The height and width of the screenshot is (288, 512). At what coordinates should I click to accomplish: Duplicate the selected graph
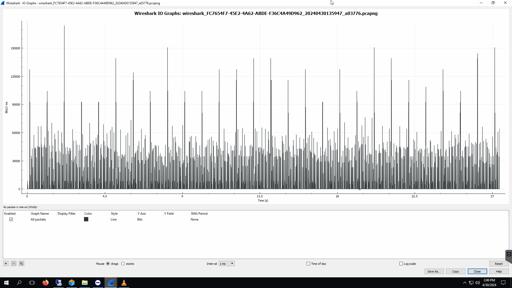(21, 263)
